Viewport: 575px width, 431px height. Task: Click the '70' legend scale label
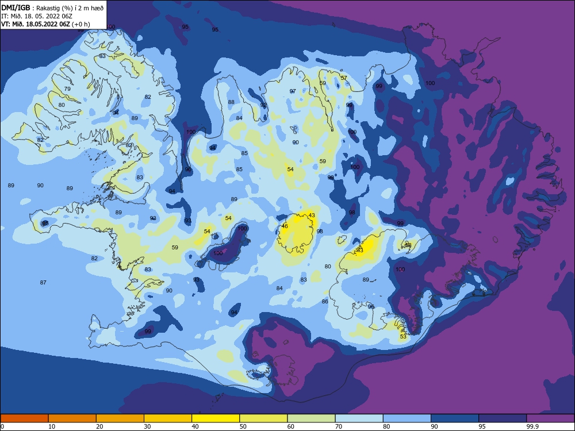(339, 426)
